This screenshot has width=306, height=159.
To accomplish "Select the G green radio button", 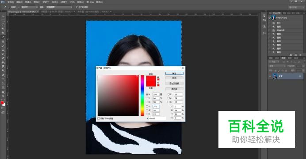I will [x=147, y=110].
